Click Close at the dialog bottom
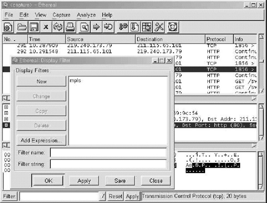This screenshot has width=267, height=203. pos(156,181)
